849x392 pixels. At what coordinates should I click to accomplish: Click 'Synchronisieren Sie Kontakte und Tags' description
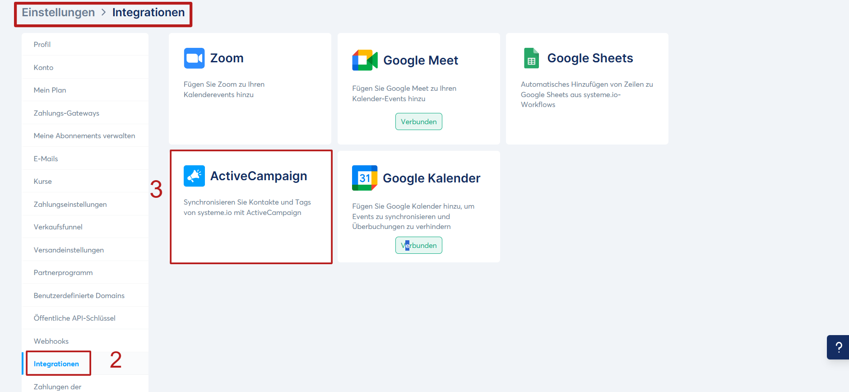coord(247,207)
